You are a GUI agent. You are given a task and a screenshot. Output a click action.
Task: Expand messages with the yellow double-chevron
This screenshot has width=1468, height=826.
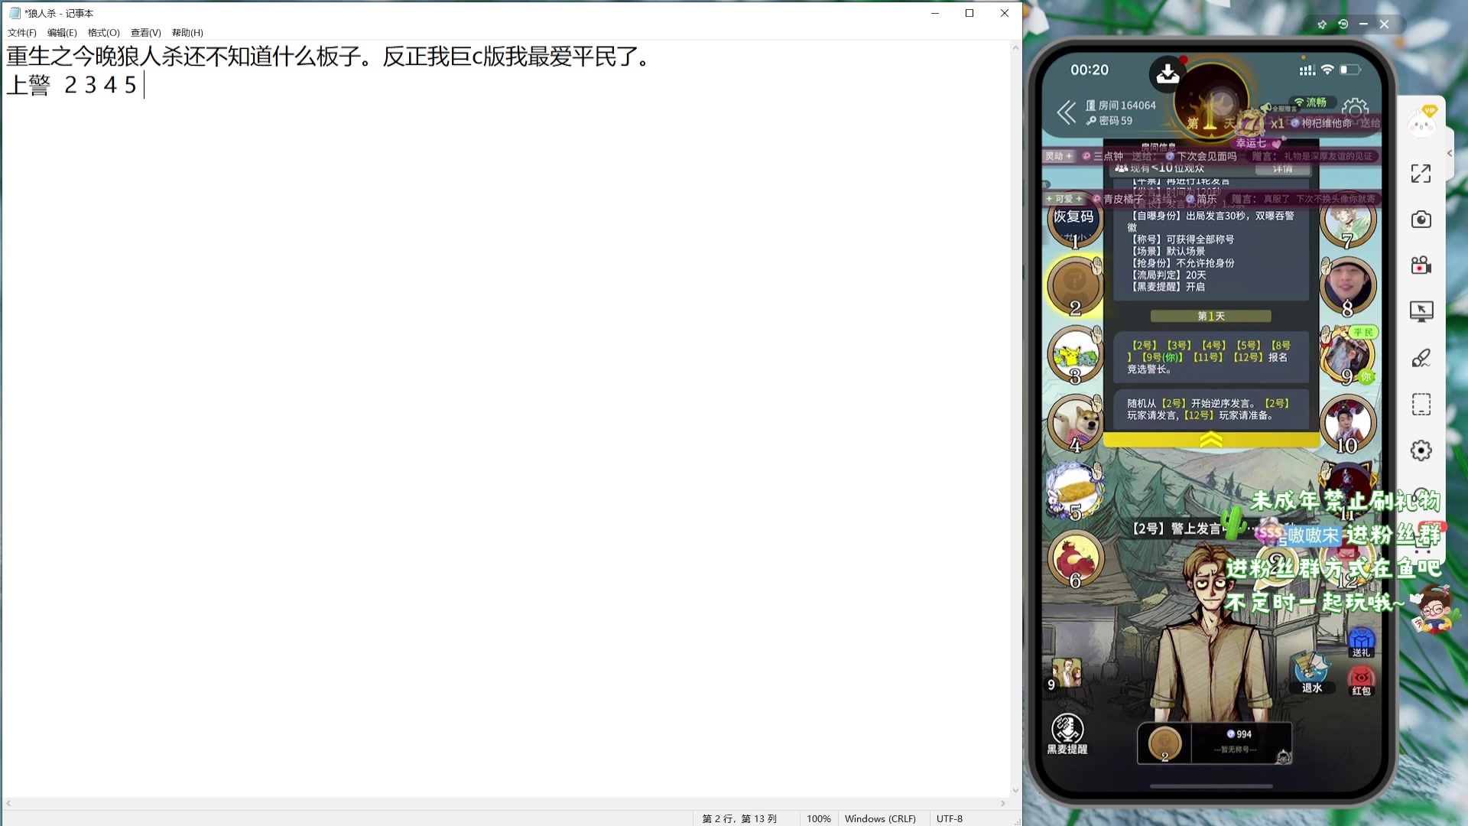tap(1210, 440)
